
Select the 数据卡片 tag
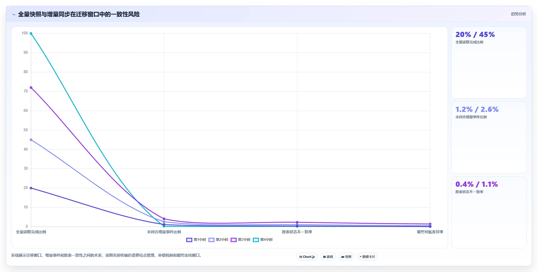pos(367,257)
